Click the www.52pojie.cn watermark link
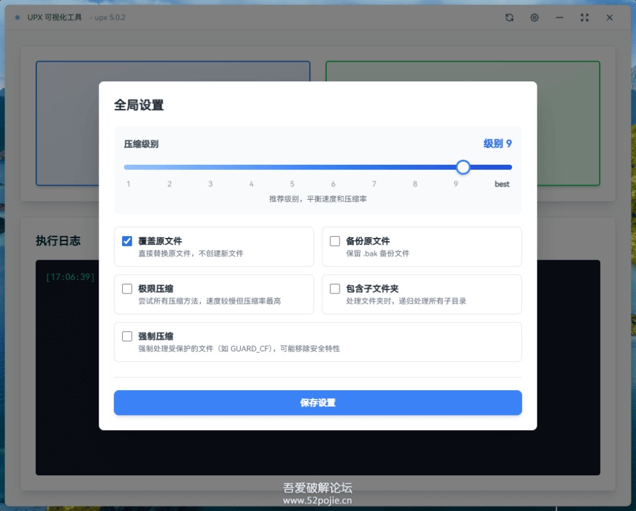This screenshot has width=636, height=511. 317,500
